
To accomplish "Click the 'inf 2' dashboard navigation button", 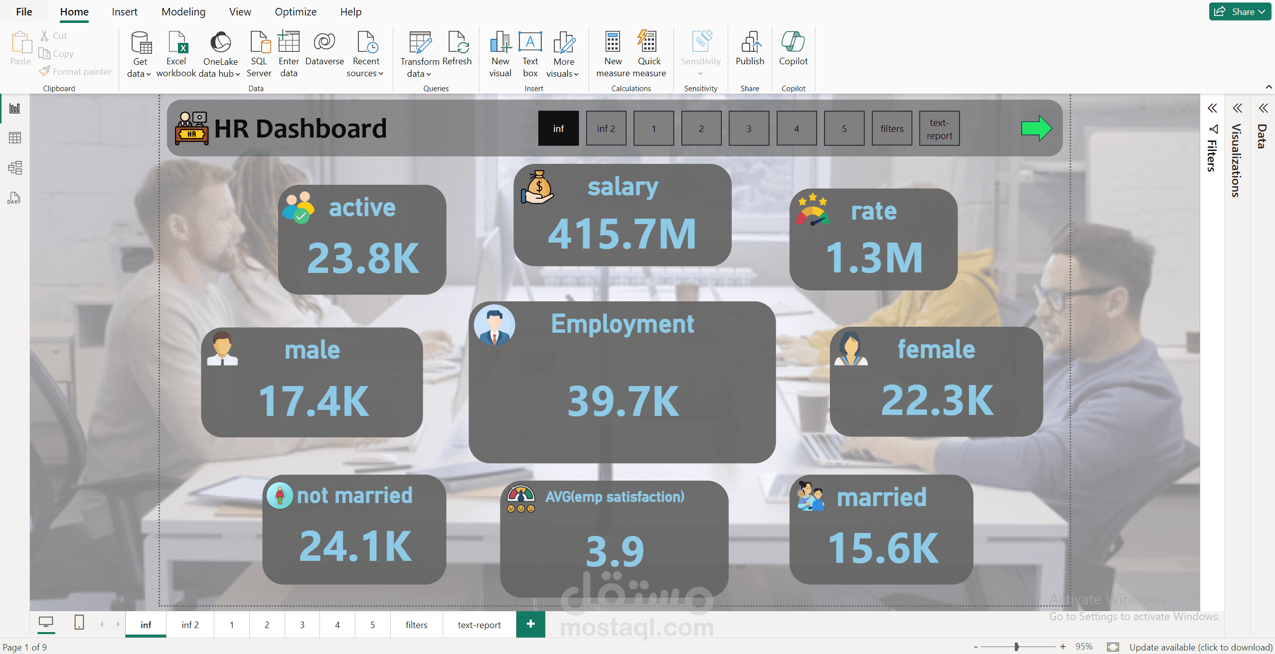I will tap(606, 129).
